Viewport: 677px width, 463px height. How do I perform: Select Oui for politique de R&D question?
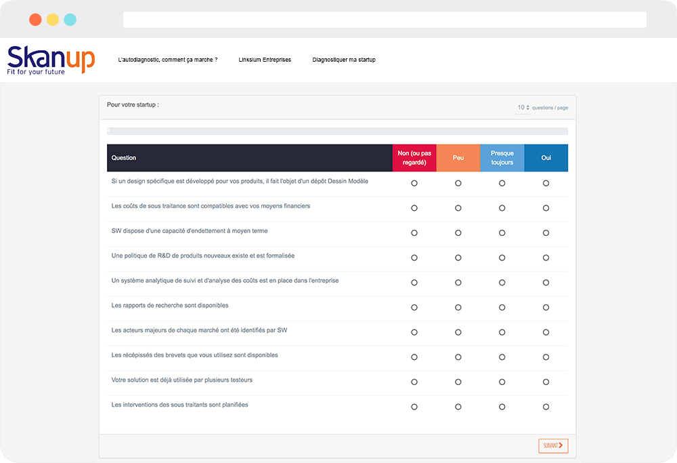[x=546, y=258]
